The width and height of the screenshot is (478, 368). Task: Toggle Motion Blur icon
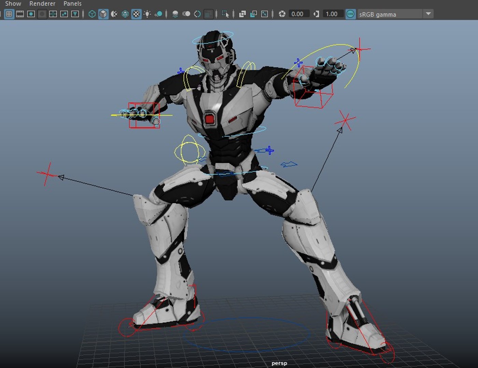click(186, 14)
